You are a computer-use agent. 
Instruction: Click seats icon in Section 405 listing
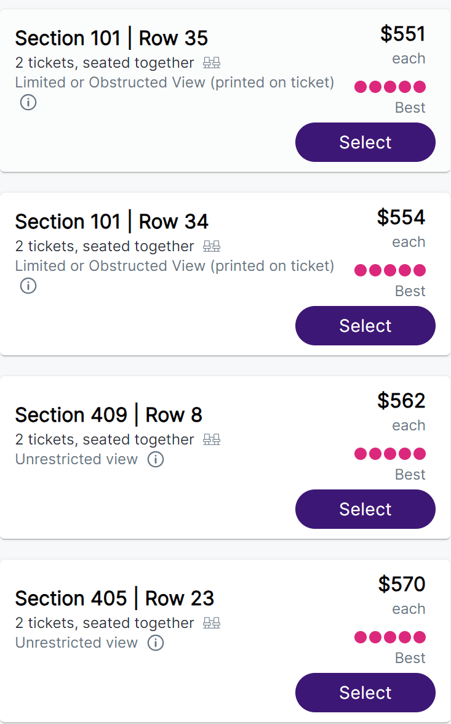tap(212, 623)
